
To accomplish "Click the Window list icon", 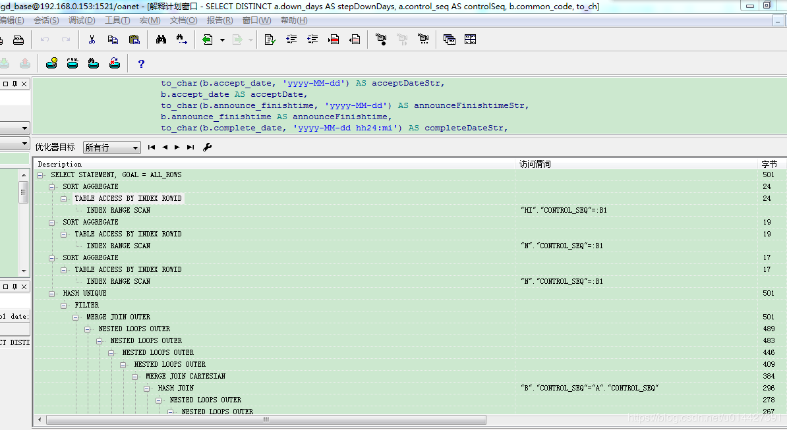I will 450,40.
